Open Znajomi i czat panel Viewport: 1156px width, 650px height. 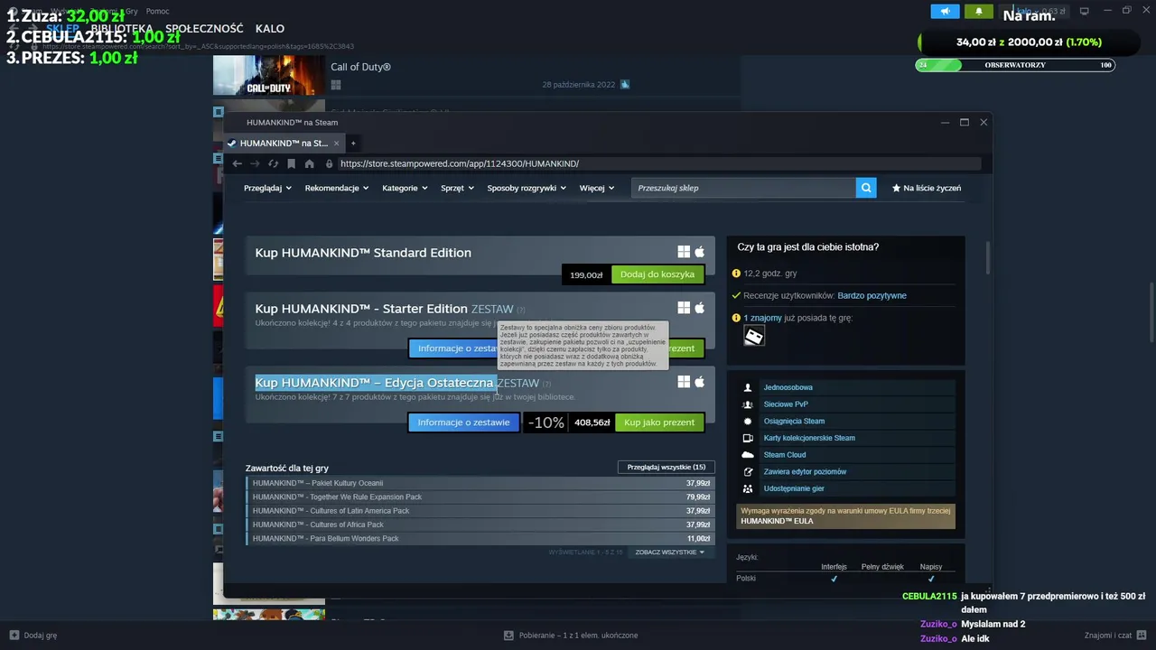tap(1114, 635)
